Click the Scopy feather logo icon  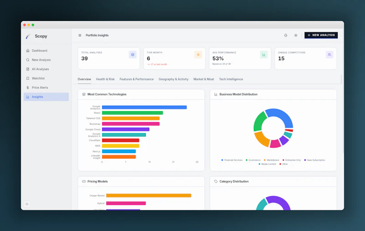coord(28,36)
